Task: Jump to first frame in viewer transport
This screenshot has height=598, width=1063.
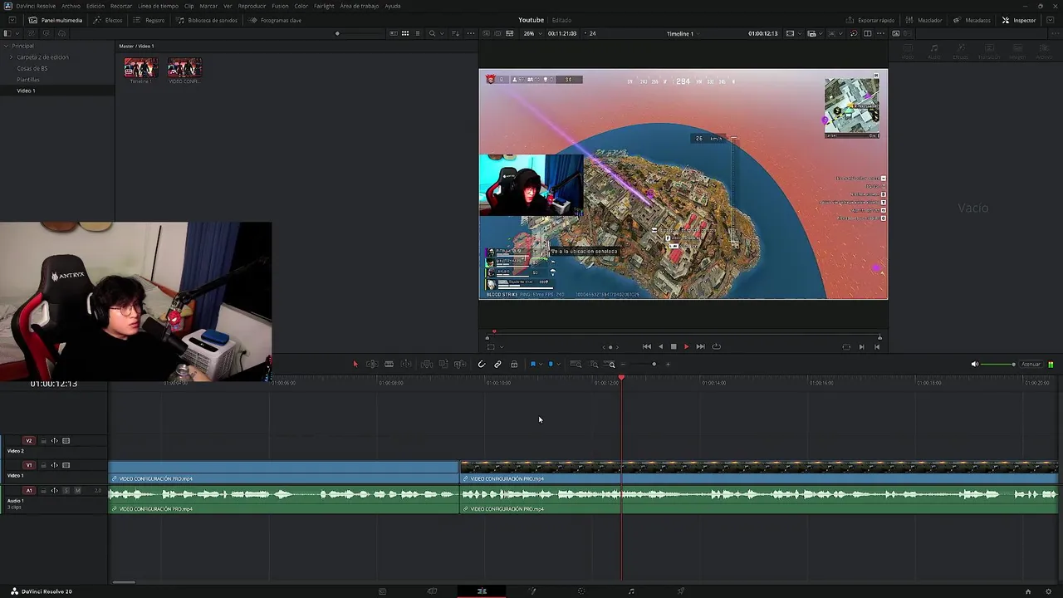Action: 647,346
